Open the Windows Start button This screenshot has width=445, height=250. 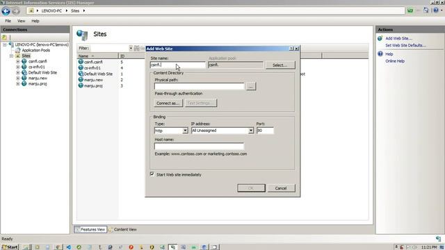[x=10, y=247]
